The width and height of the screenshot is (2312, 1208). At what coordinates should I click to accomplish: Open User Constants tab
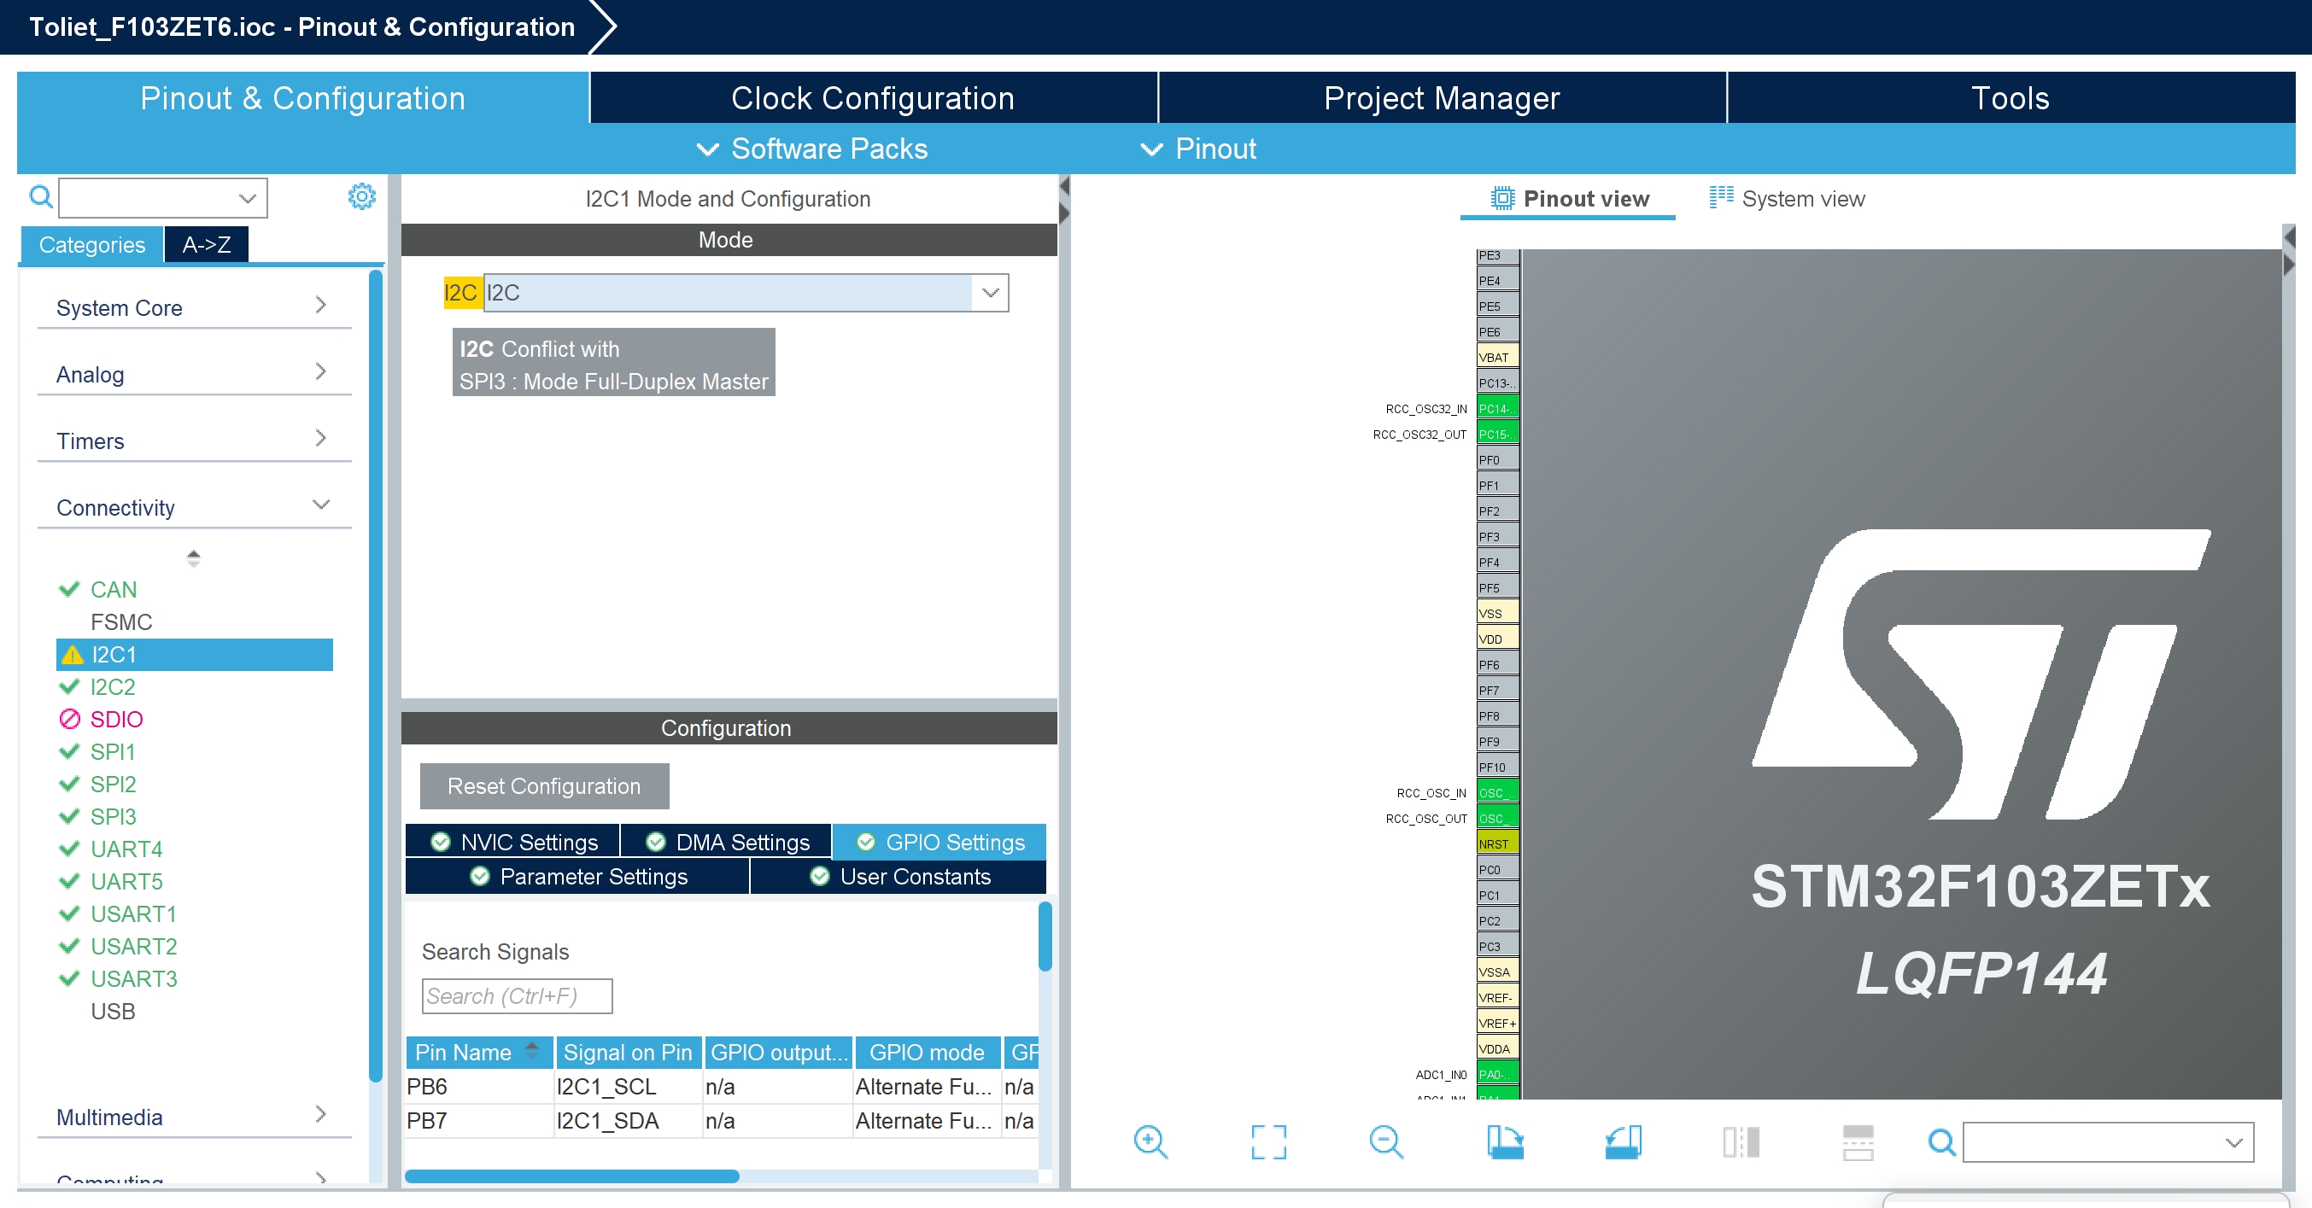click(x=899, y=876)
